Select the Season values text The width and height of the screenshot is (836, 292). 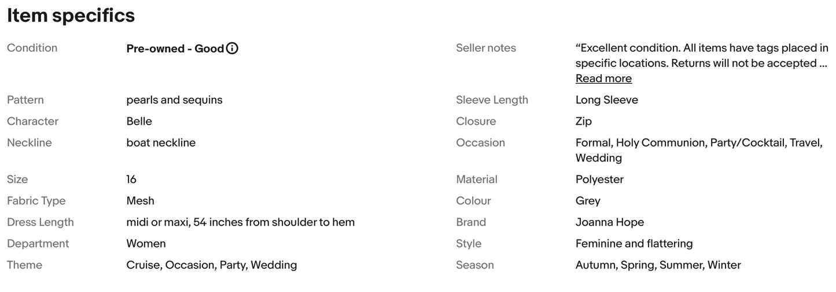(658, 265)
